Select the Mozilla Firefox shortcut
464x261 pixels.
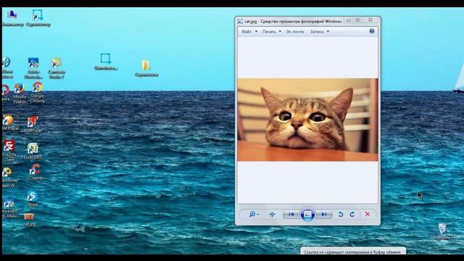20,94
